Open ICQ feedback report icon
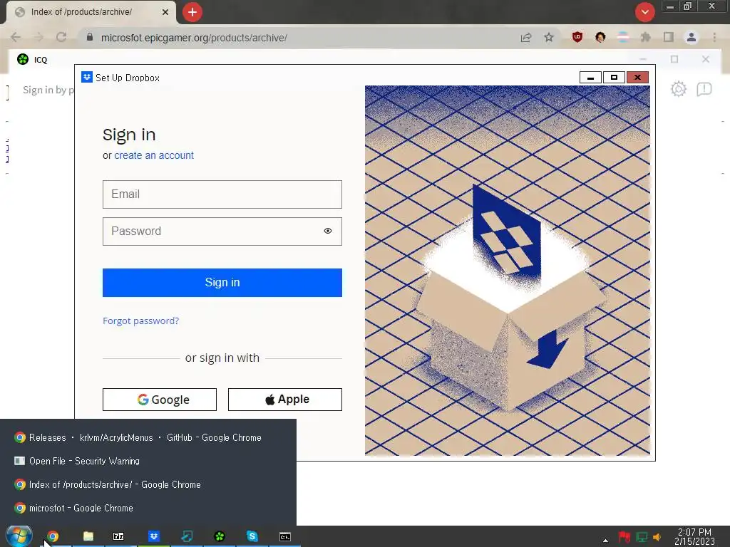This screenshot has width=730, height=547. [x=704, y=89]
